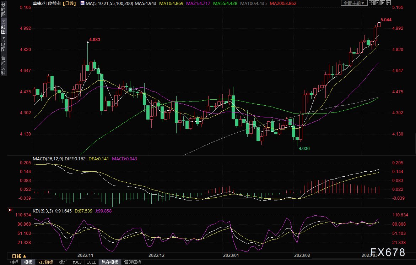Choose the VIP指标 template
The image size is (416, 265).
pos(45,262)
